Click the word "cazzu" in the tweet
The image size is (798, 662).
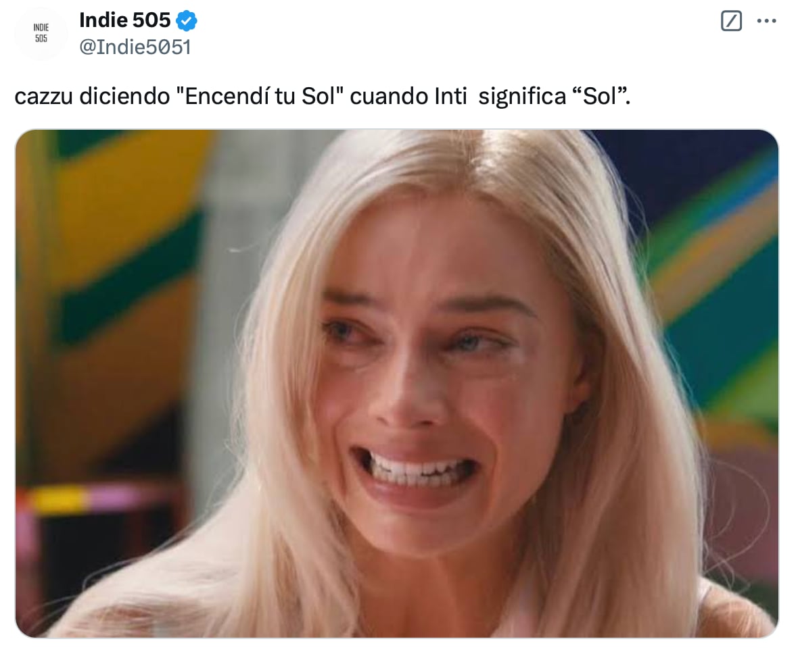44,96
